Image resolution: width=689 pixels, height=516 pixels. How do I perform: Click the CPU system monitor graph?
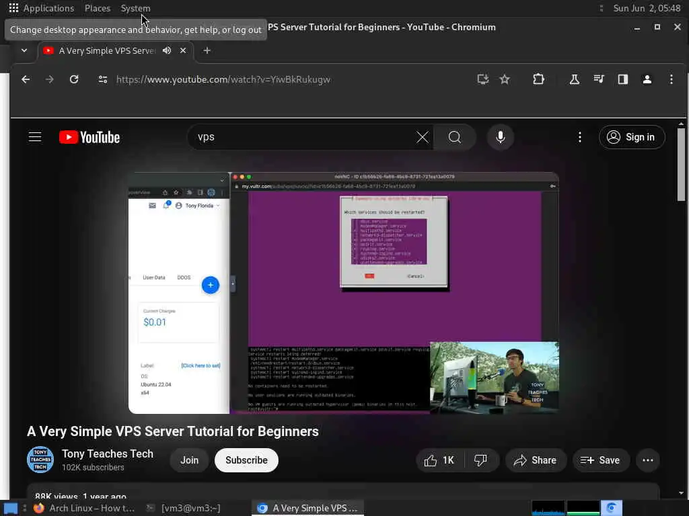pos(548,508)
